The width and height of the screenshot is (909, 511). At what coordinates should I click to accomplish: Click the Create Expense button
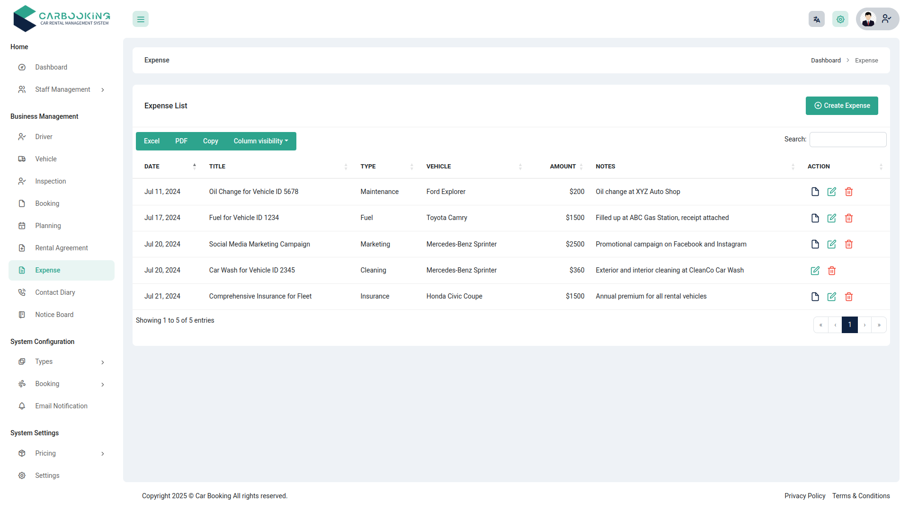(x=842, y=106)
